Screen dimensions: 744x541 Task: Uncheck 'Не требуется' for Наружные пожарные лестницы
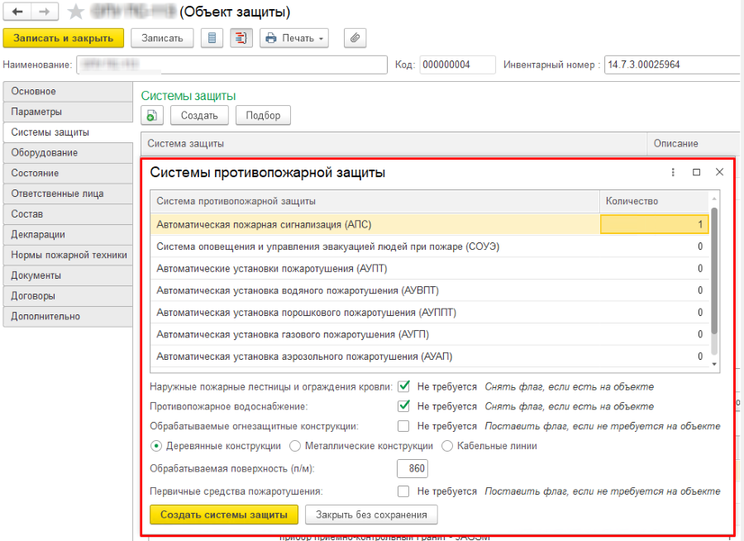tap(404, 385)
